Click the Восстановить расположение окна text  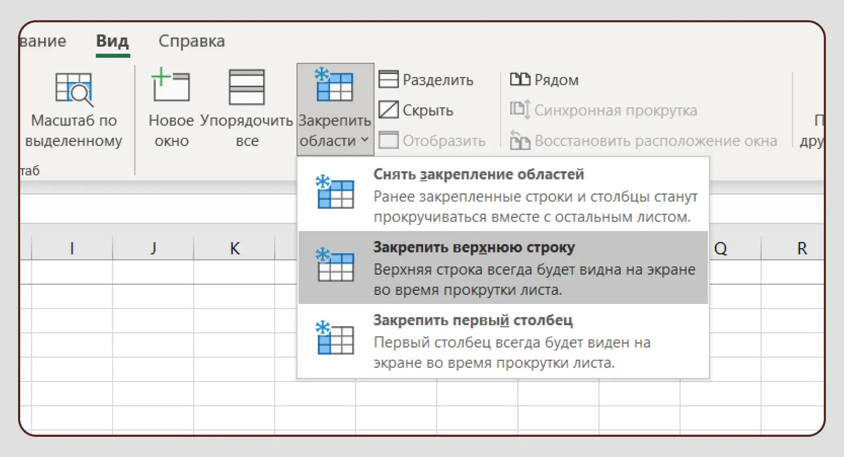point(656,141)
